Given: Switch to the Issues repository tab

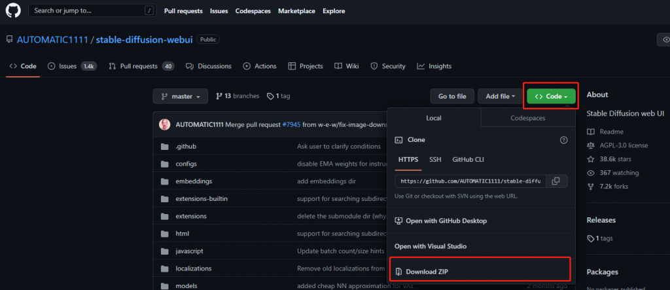Looking at the screenshot, I should click(72, 66).
